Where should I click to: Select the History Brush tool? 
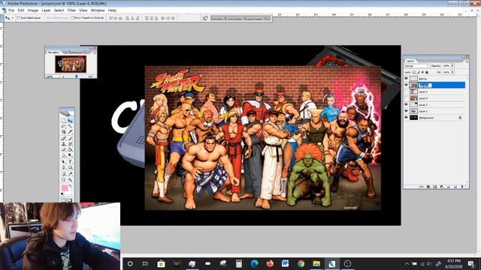coord(70,144)
